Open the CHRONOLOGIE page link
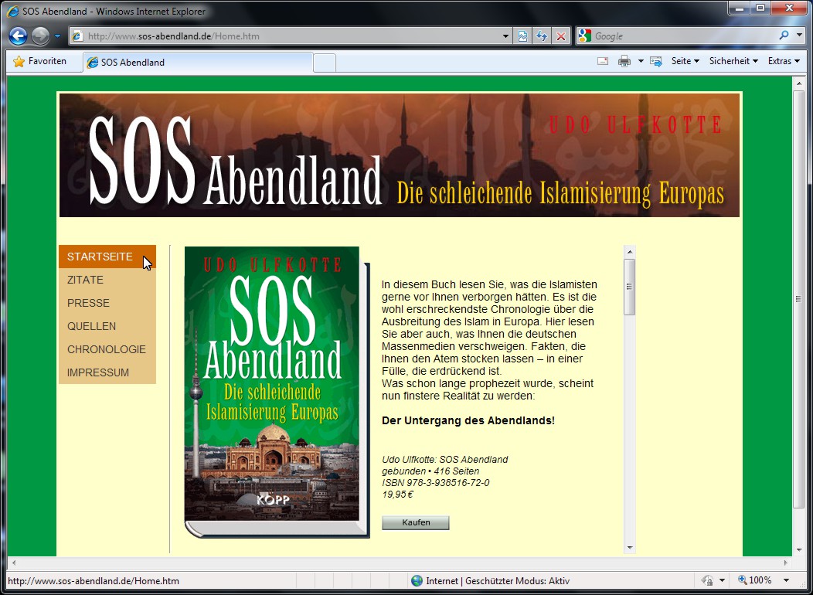 coord(107,349)
